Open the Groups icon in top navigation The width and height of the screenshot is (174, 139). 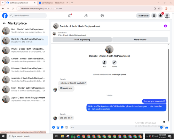102,16
